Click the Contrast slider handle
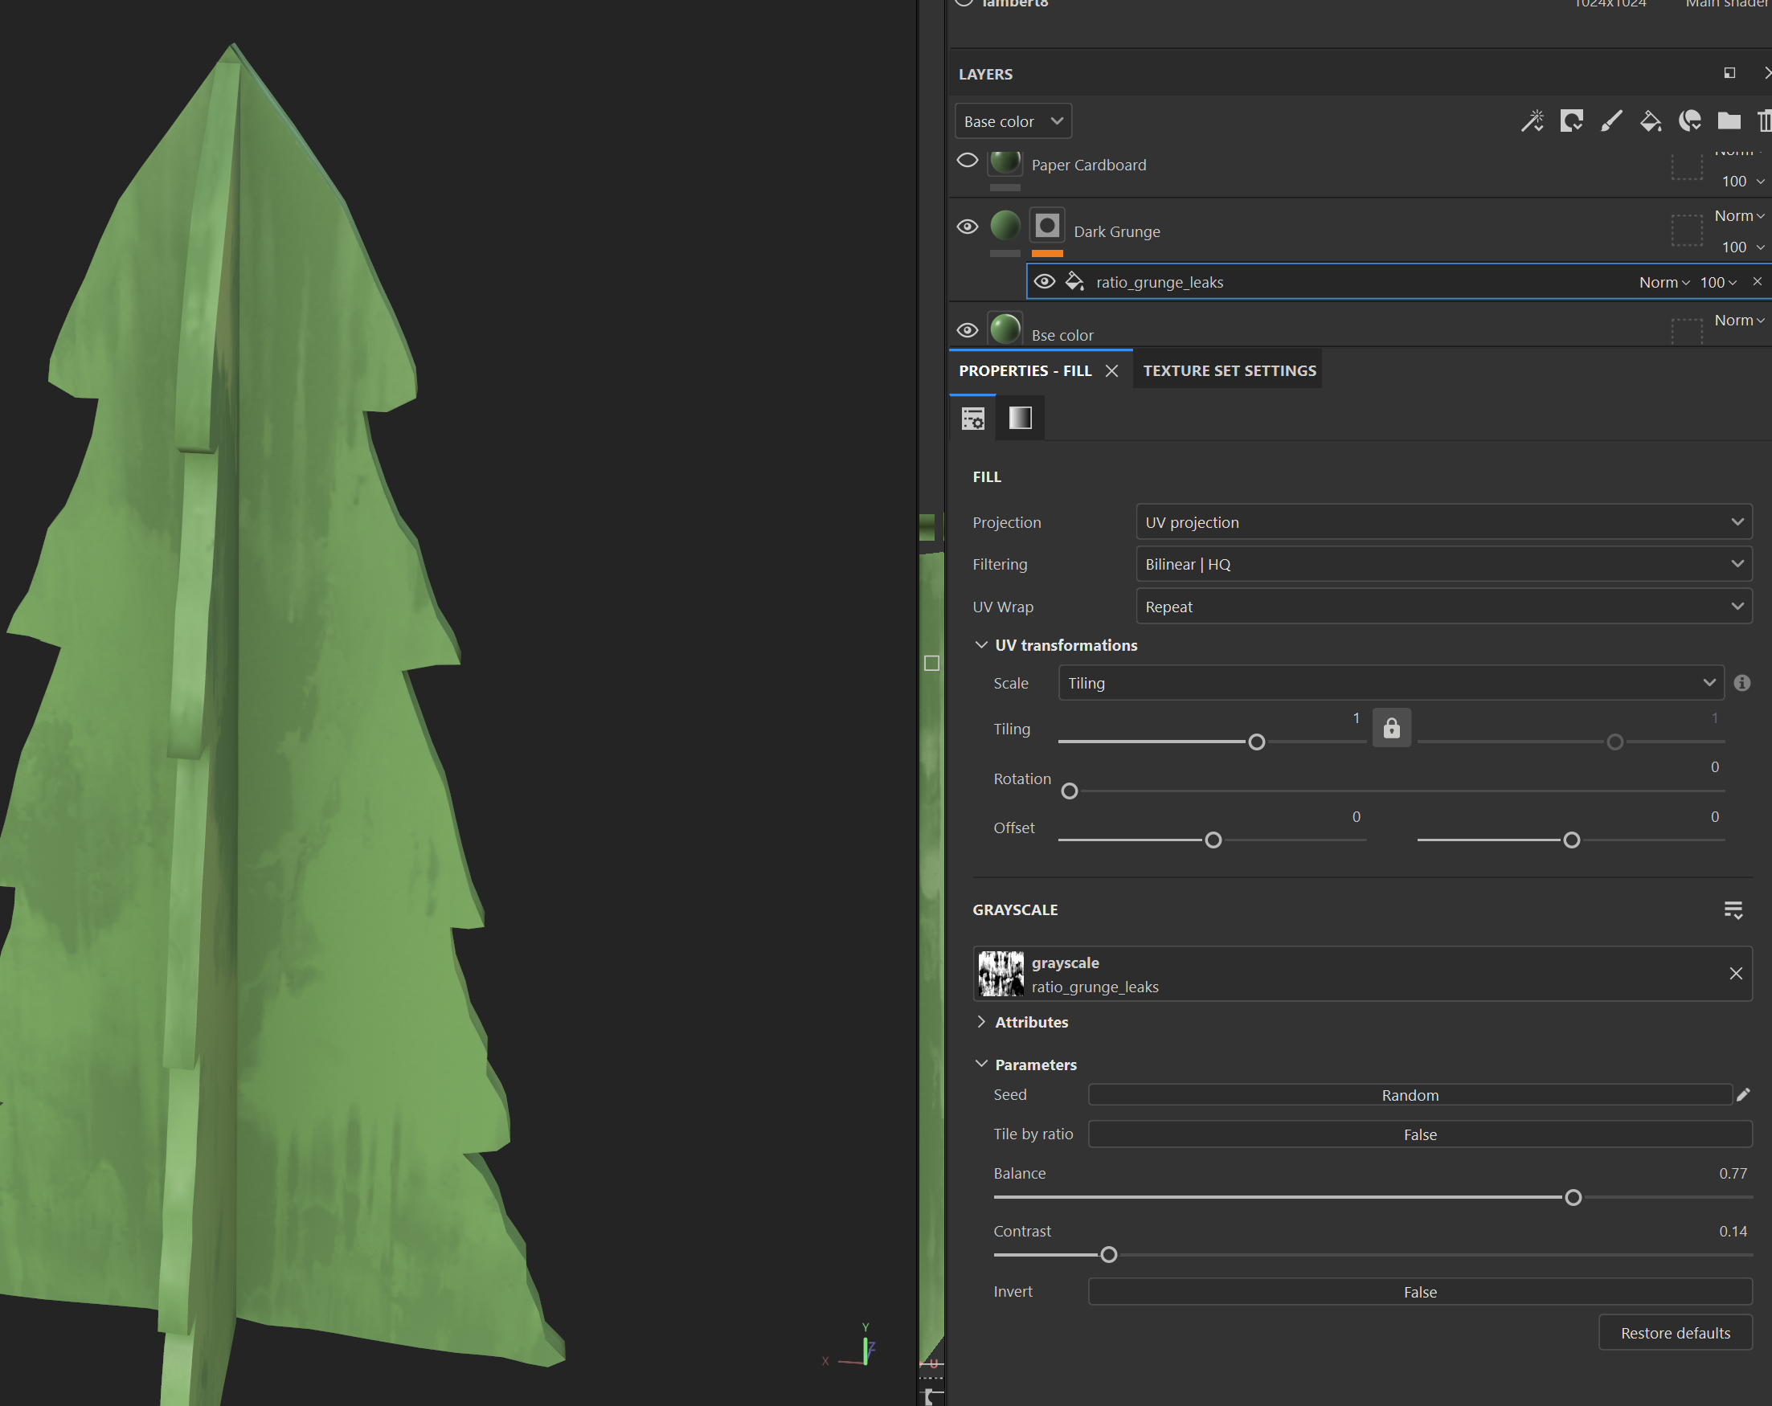 click(x=1109, y=1255)
